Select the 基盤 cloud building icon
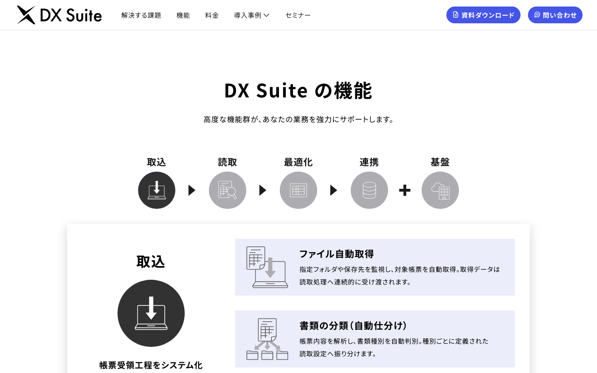The image size is (597, 373). (x=440, y=190)
